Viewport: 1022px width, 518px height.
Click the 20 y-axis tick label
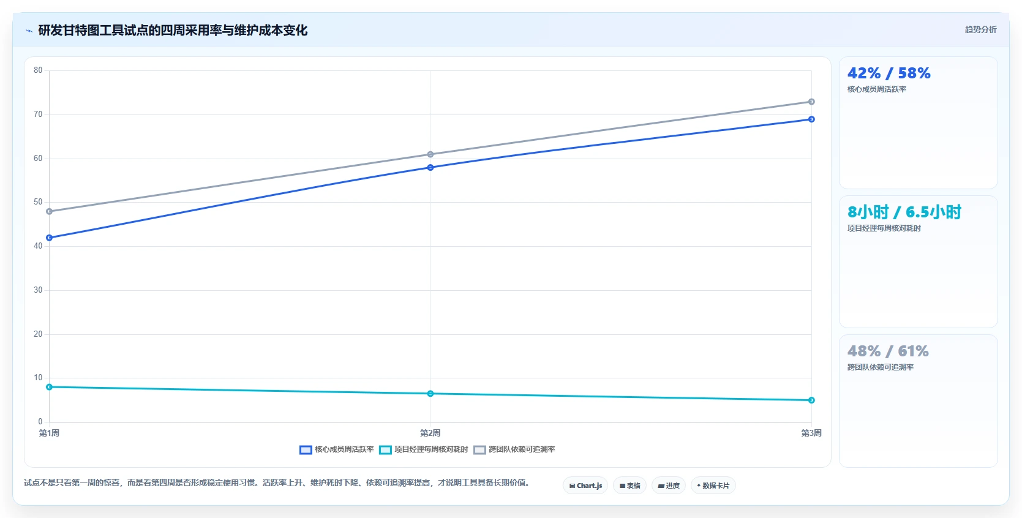pyautogui.click(x=38, y=334)
